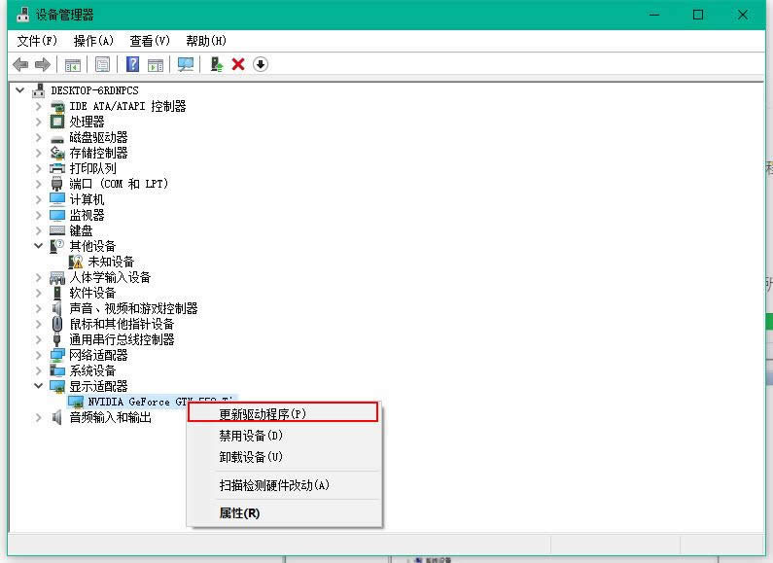Expand the 通用串行总线控制器 node

[39, 339]
